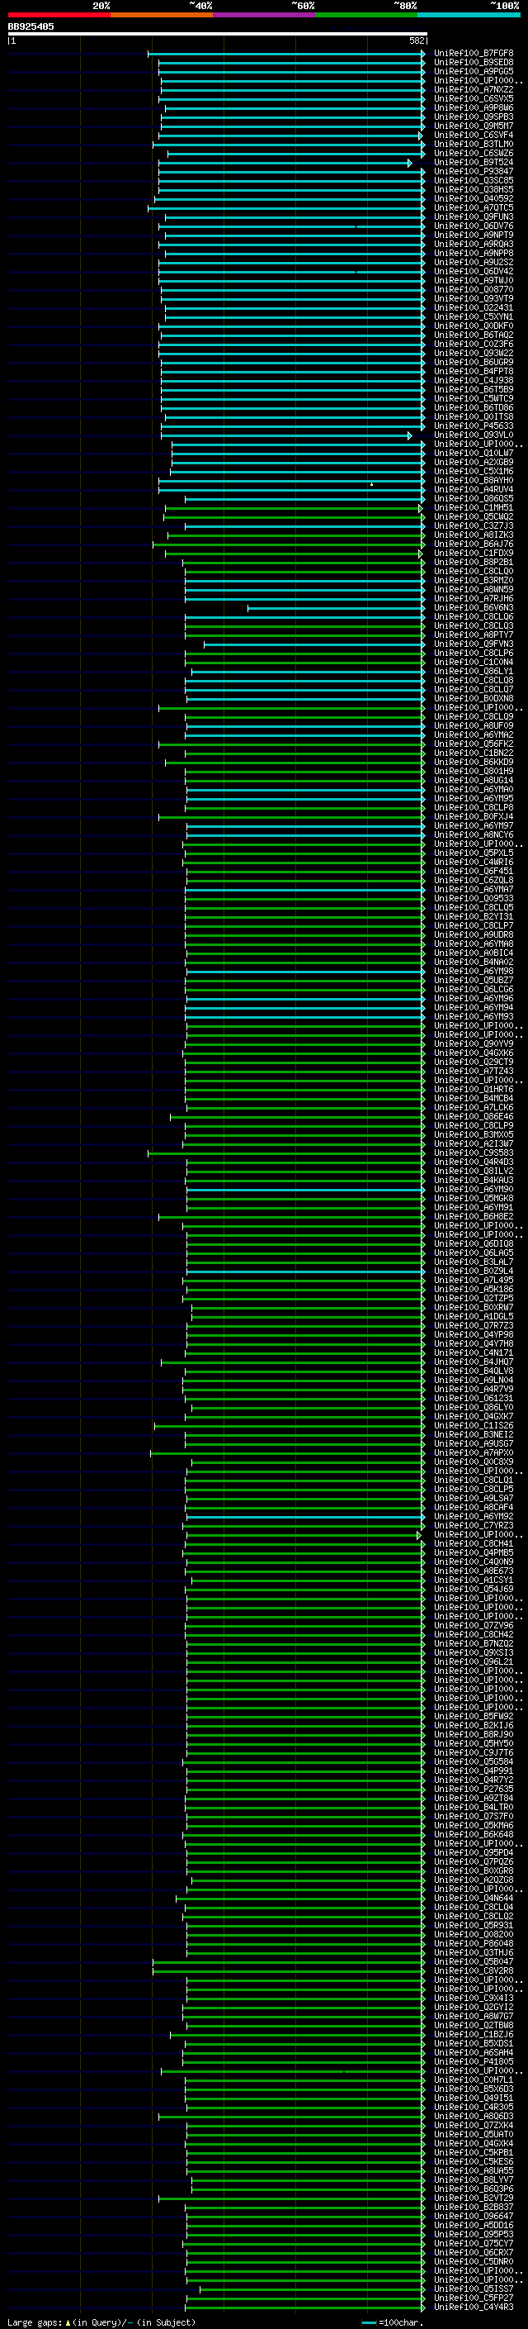Click the green alignment bar of UniRef100_Q5ISS7
528x2329 pixels.
[x=313, y=2290]
